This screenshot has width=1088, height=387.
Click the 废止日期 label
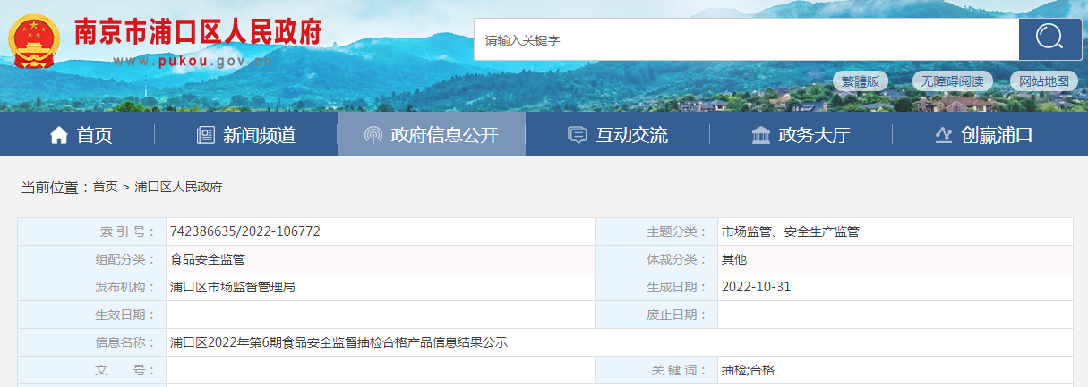677,315
